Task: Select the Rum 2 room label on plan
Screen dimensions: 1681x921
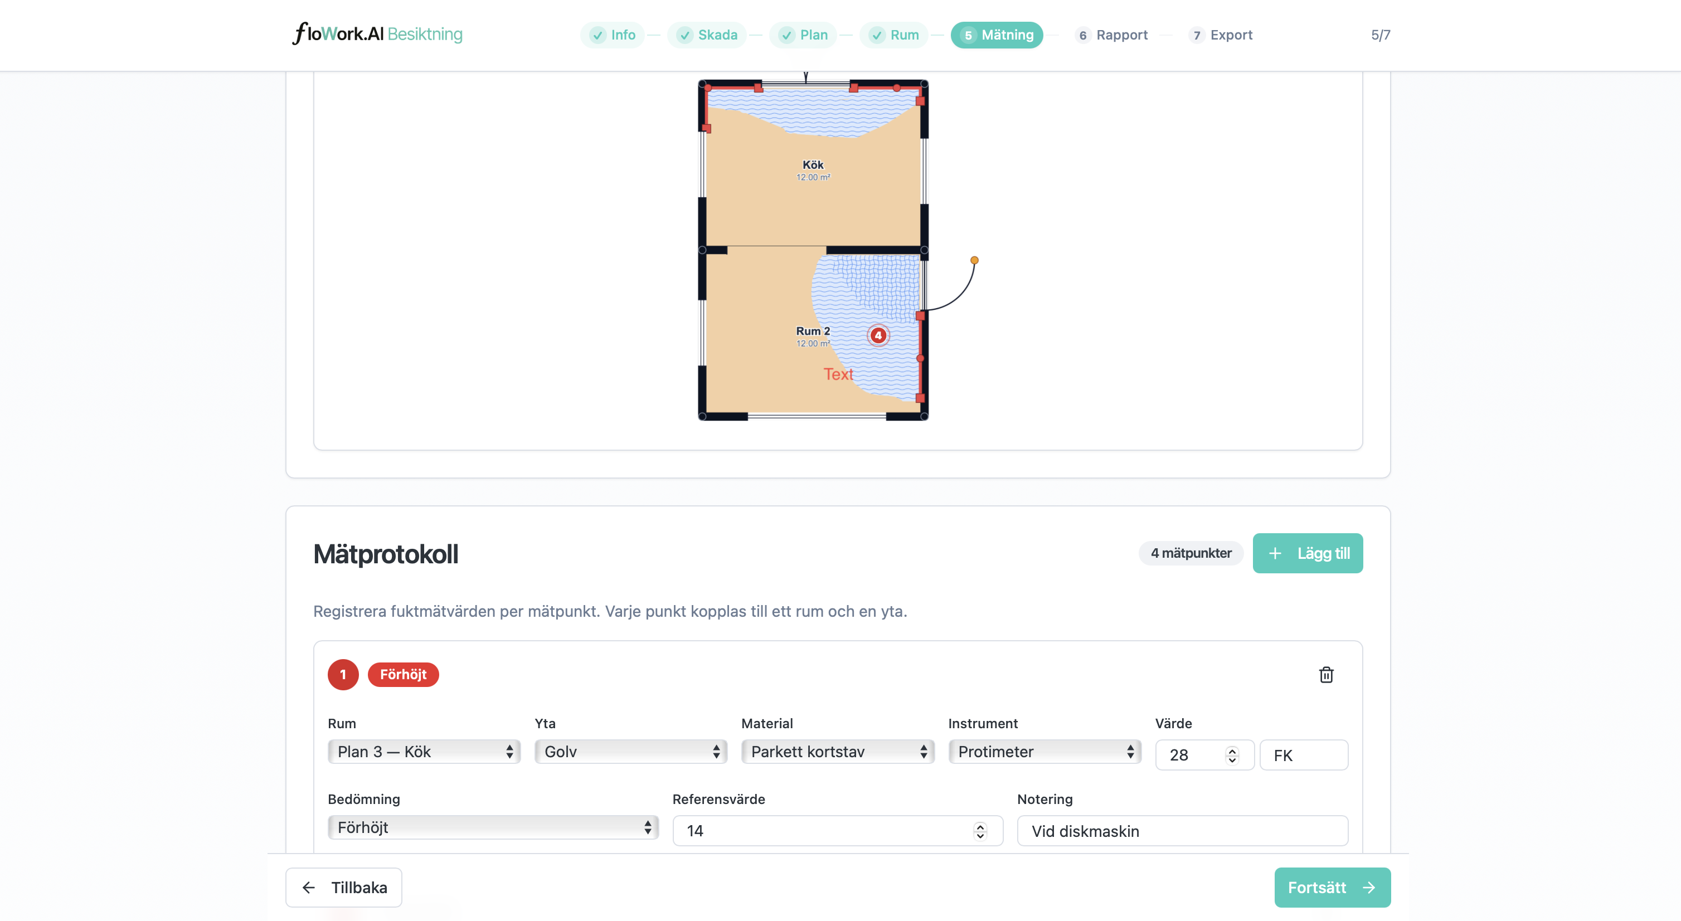Action: point(813,331)
